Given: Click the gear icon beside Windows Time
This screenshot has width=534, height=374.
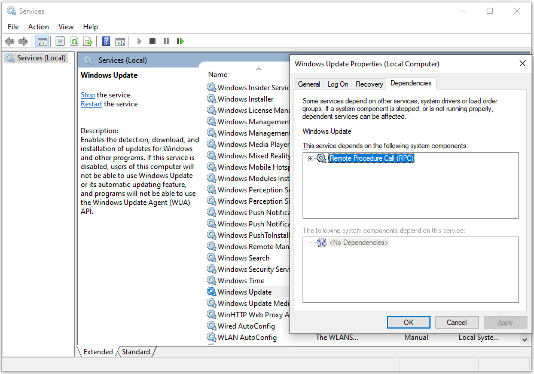Looking at the screenshot, I should click(212, 280).
